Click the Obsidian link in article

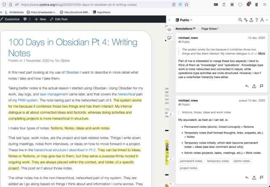(x=72, y=72)
